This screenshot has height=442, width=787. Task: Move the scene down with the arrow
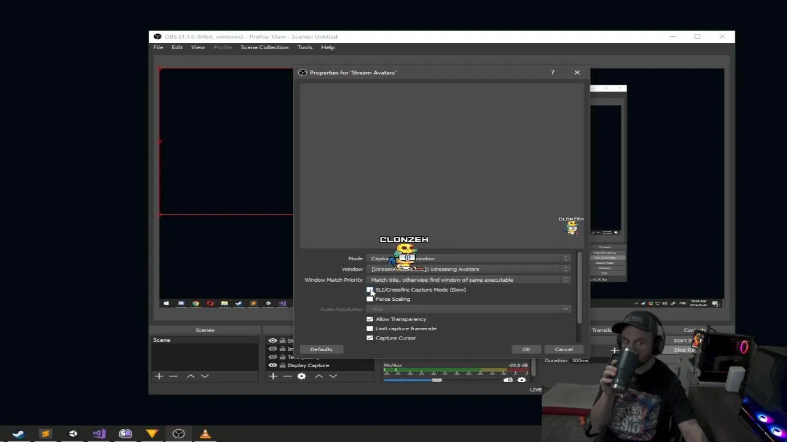205,376
